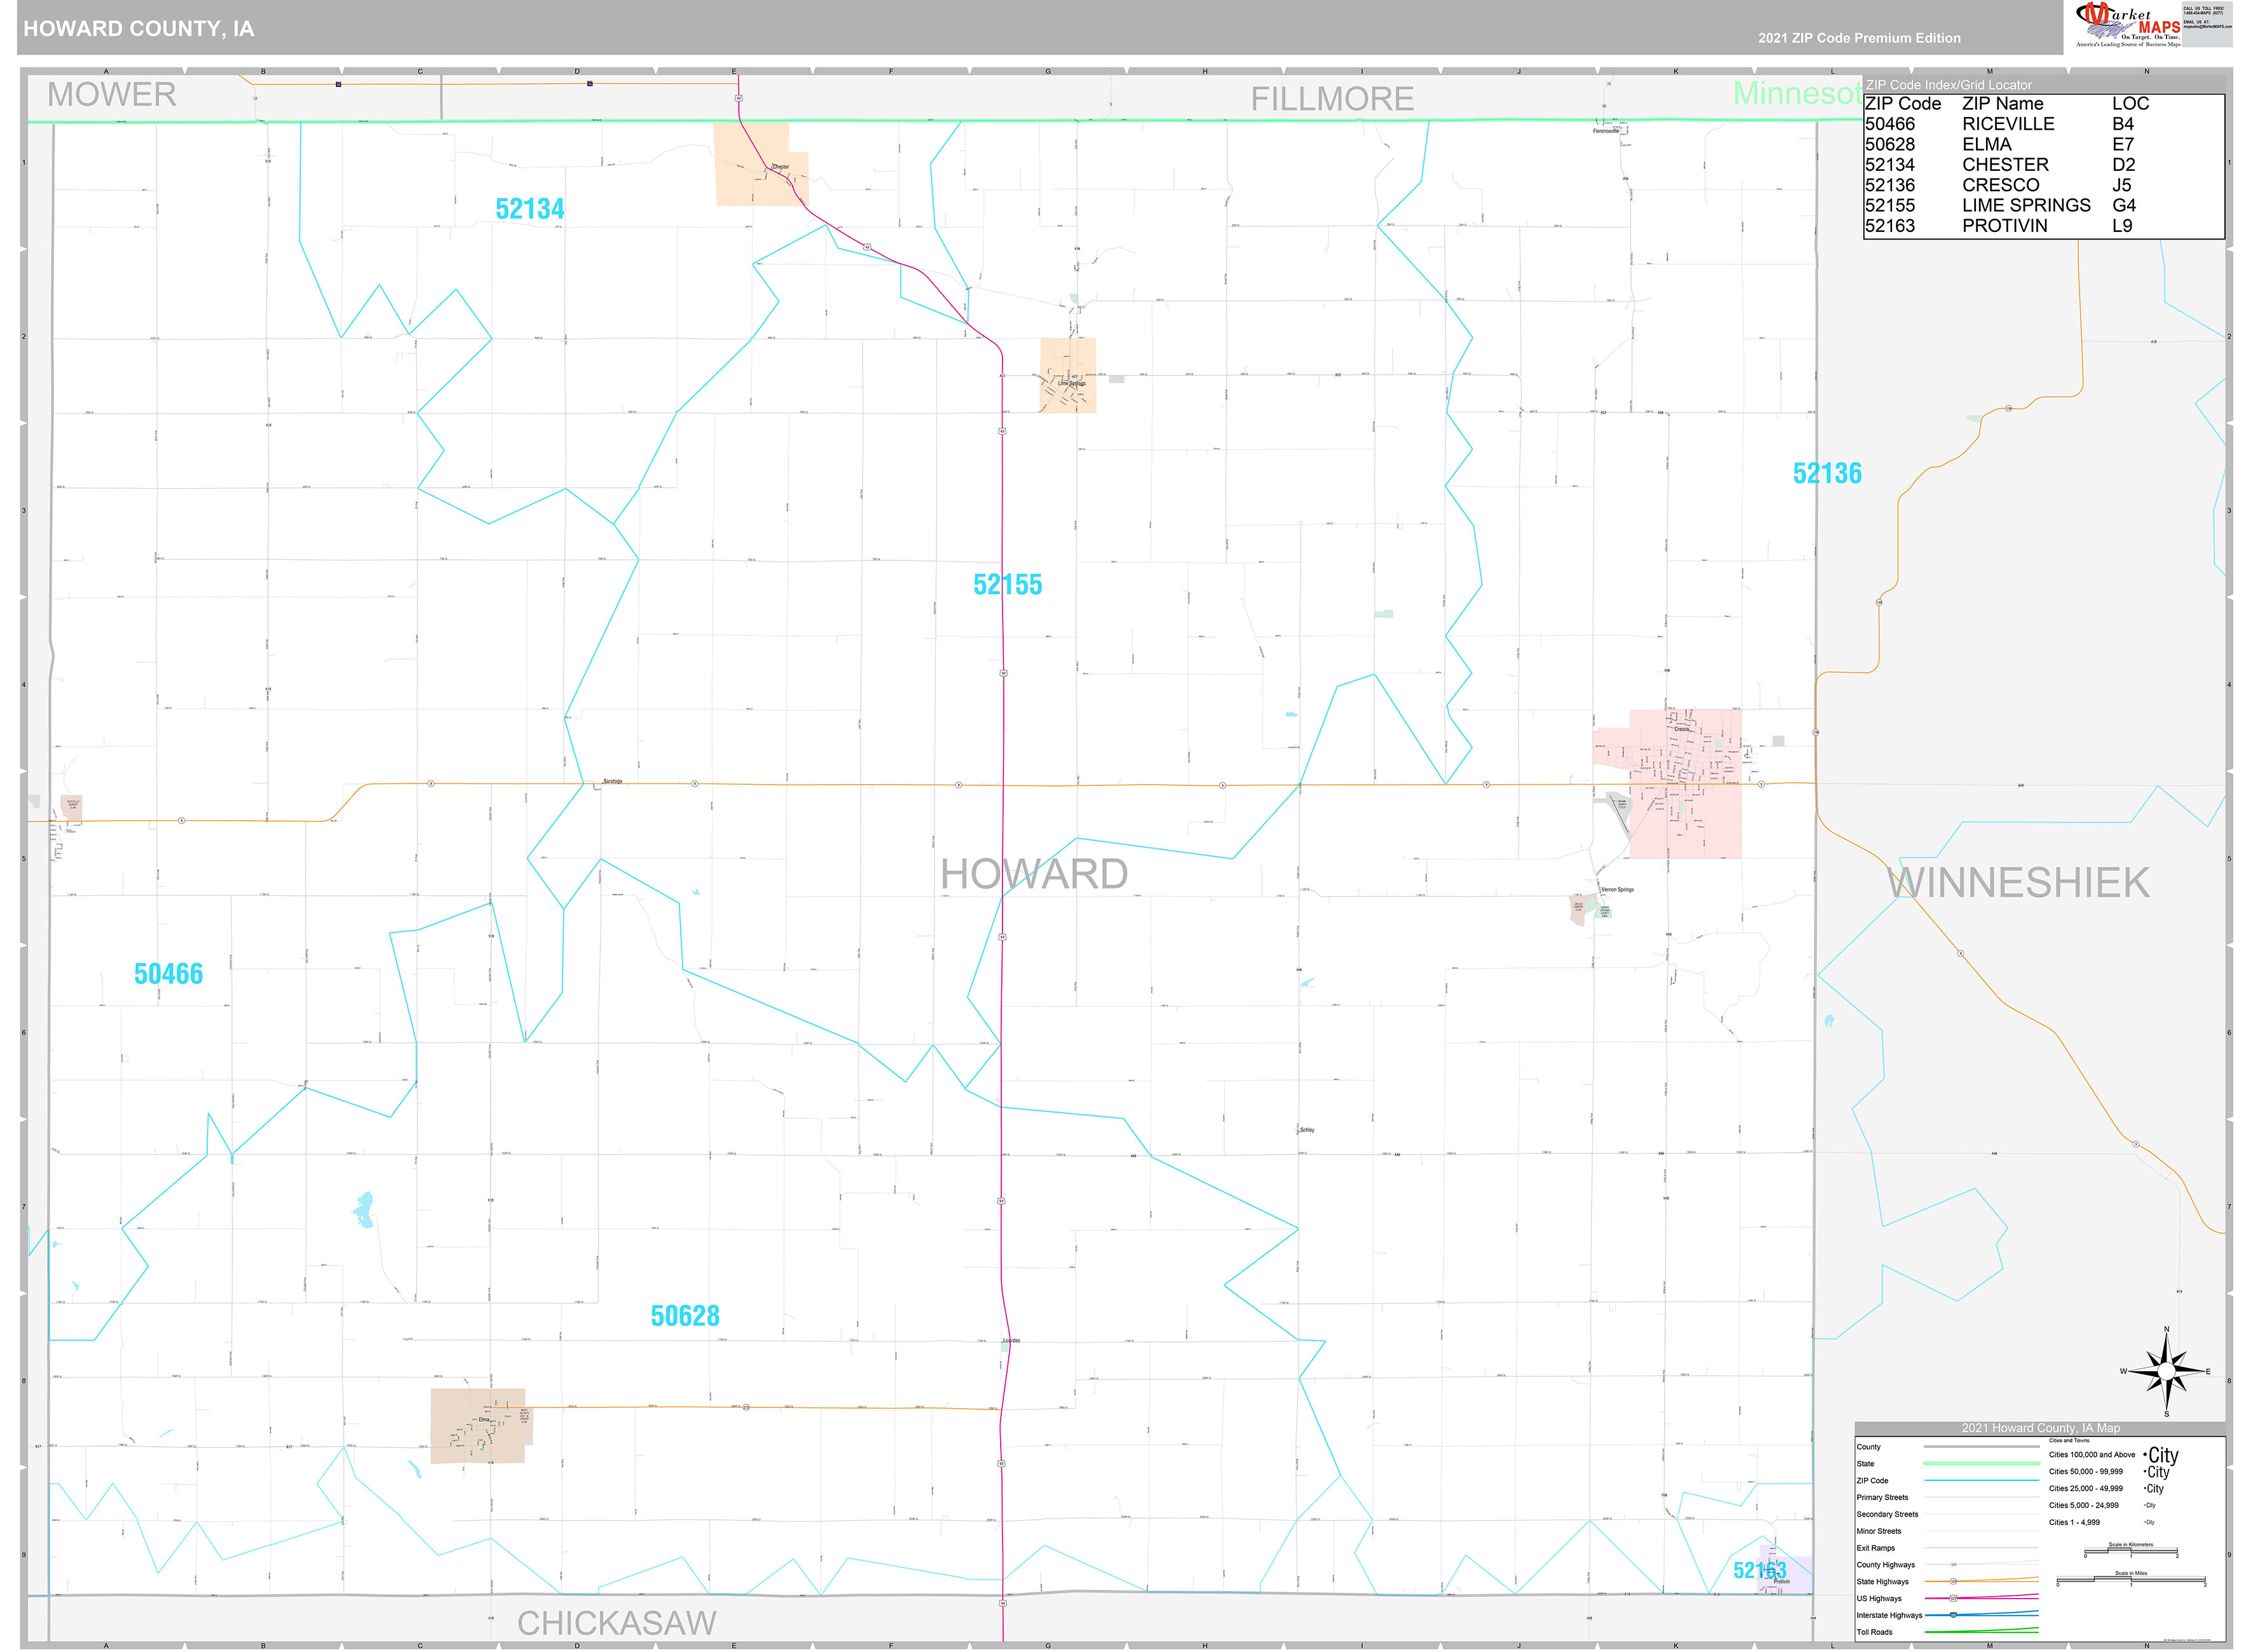
Task: Click the Interstate Highways shield in legend
Action: click(1953, 1615)
